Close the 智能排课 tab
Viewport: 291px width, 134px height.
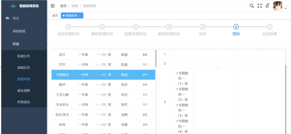79,16
